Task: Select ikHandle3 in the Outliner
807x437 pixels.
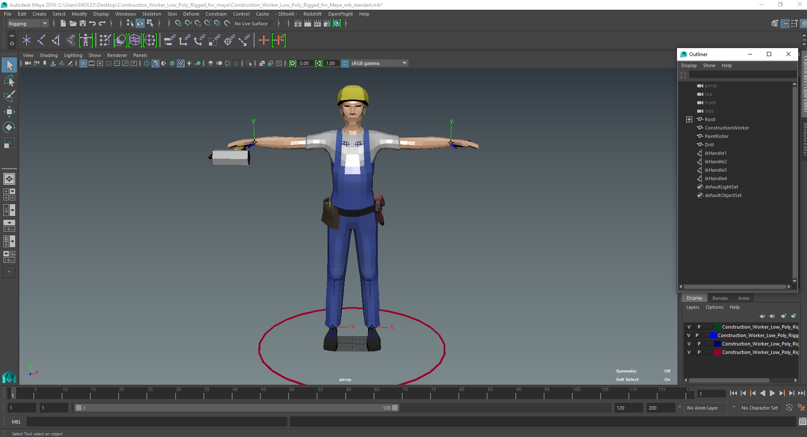Action: click(715, 170)
